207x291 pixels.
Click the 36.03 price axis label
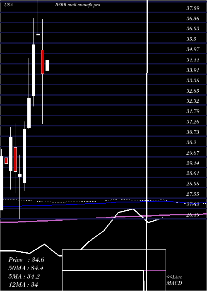click(193, 29)
